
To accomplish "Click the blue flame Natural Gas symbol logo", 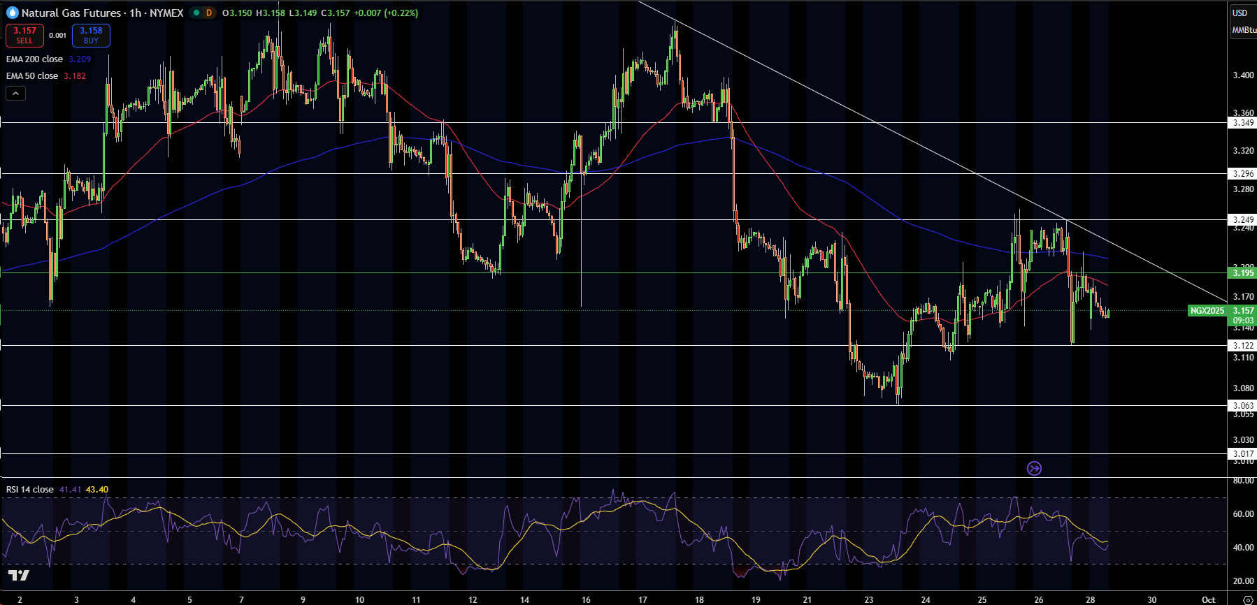I will [12, 13].
